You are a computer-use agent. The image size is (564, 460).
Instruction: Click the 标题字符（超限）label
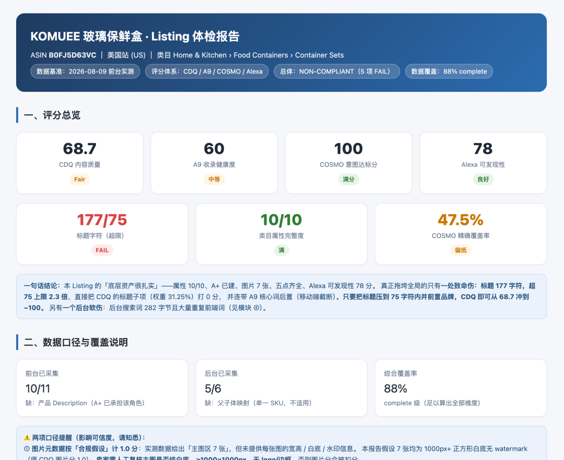102,236
